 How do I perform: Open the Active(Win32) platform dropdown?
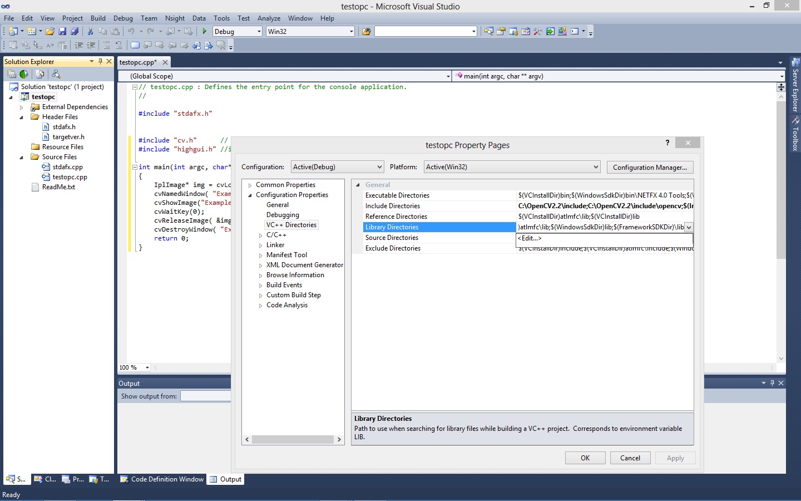(x=596, y=166)
